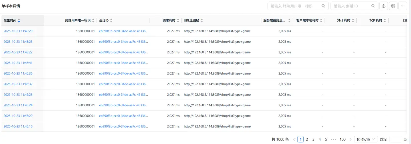The height and width of the screenshot is (144, 411).
Task: Open the 10 条/页 page size dropdown
Action: (x=366, y=139)
